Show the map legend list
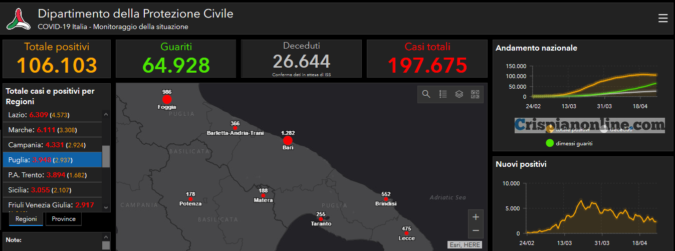Viewport: 675px width, 251px height. (x=442, y=94)
